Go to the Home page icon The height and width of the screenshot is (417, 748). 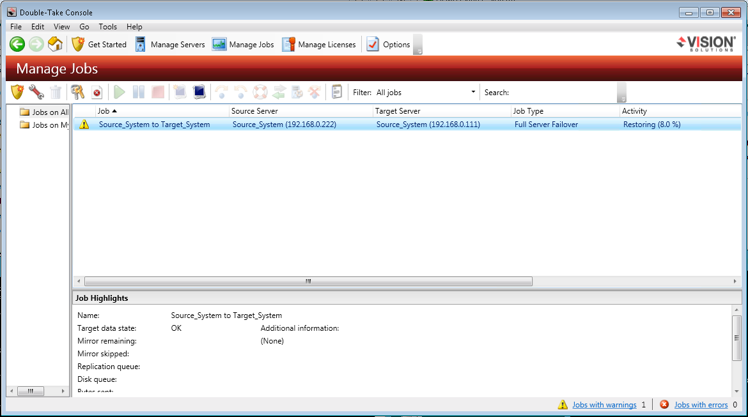point(55,44)
